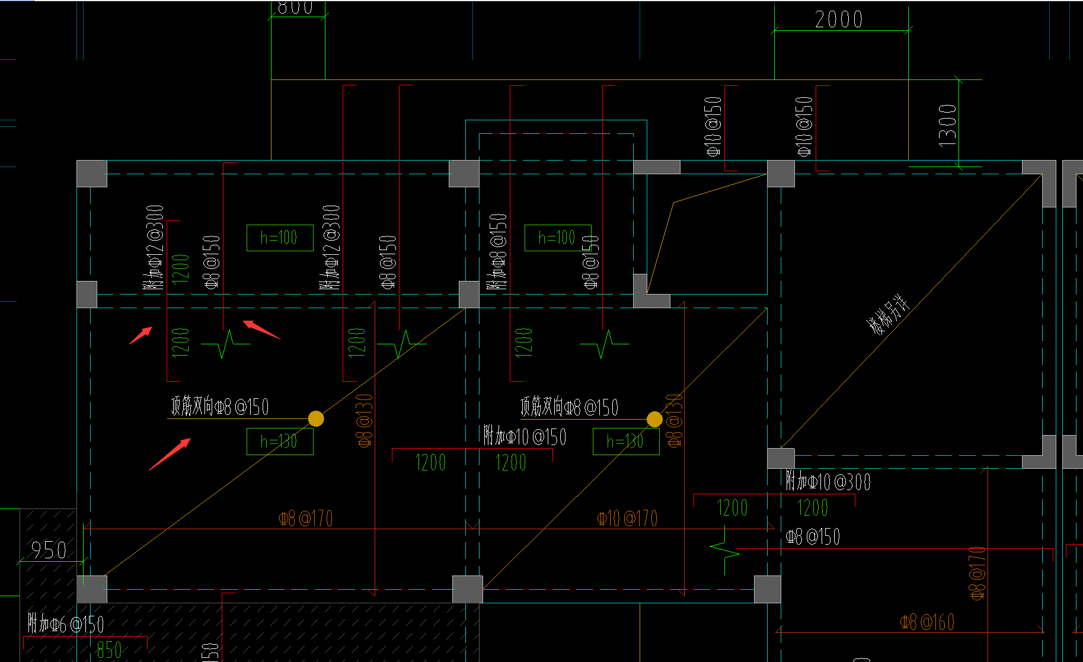
Task: Select the left vertical orange Φ8@130 label
Action: (364, 420)
